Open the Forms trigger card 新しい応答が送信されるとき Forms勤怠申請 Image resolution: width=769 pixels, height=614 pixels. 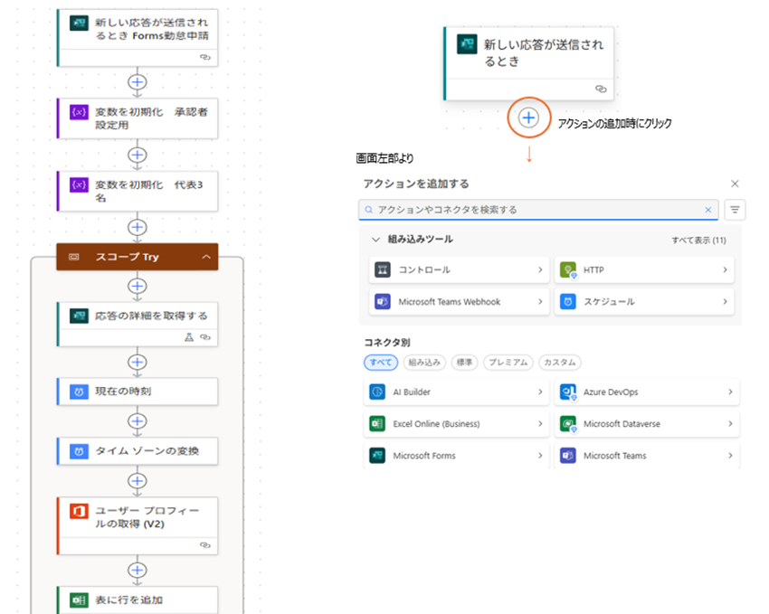[138, 37]
